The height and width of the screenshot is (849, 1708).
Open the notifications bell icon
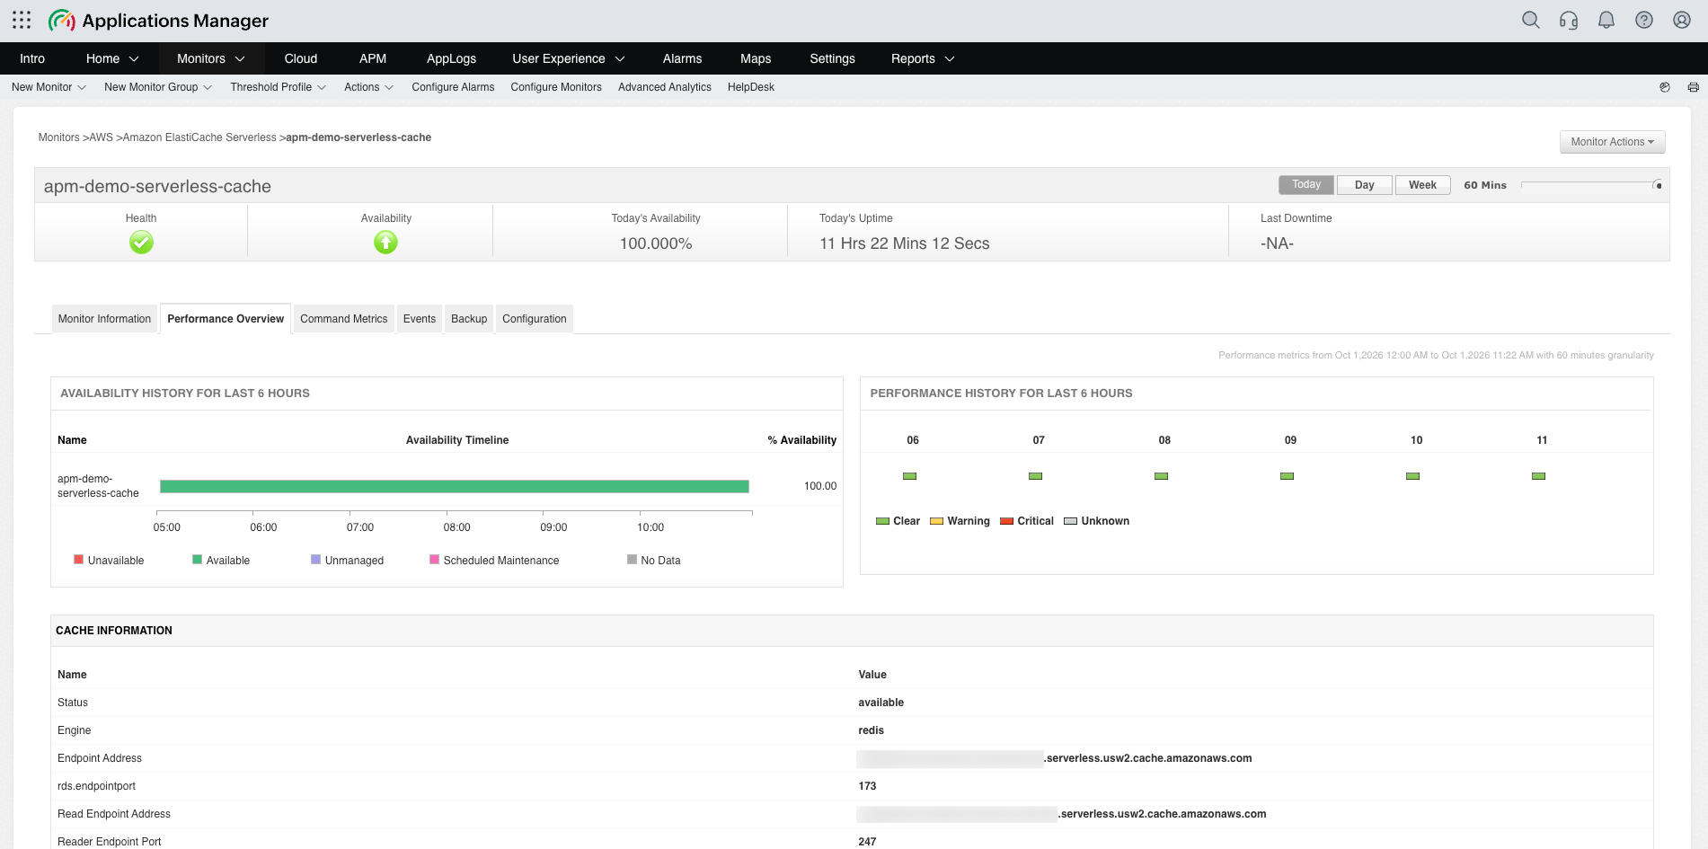(1606, 20)
